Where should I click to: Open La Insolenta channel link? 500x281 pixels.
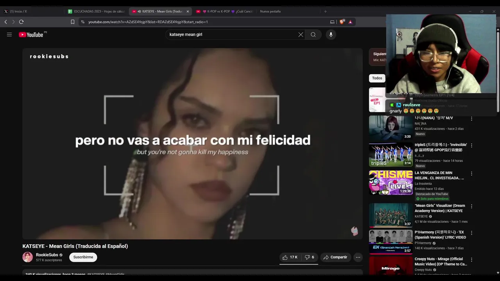(423, 184)
